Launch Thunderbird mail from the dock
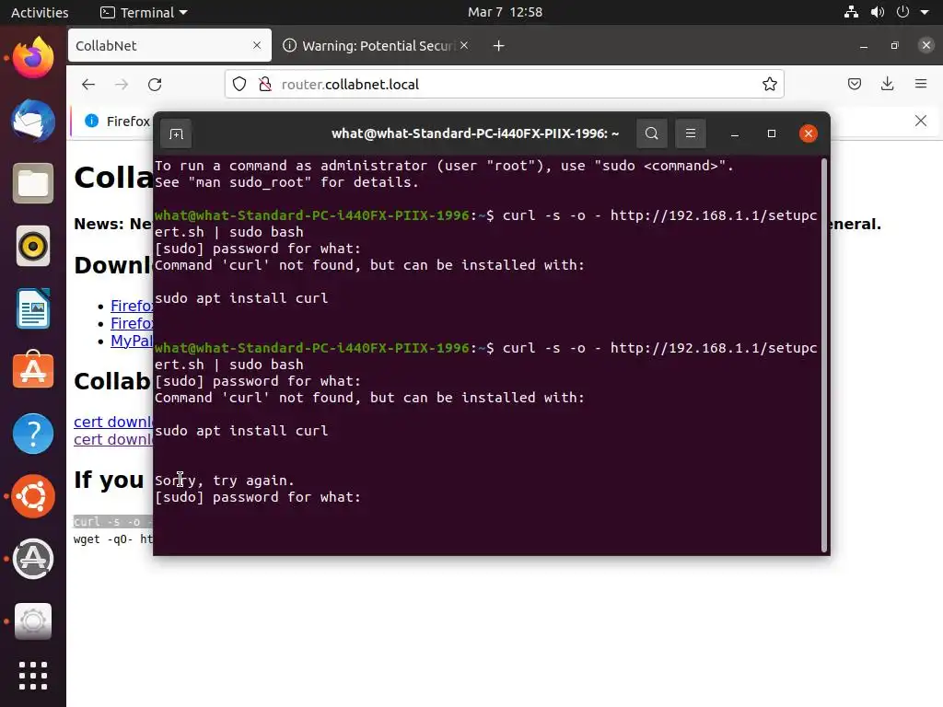943x707 pixels. [33, 121]
